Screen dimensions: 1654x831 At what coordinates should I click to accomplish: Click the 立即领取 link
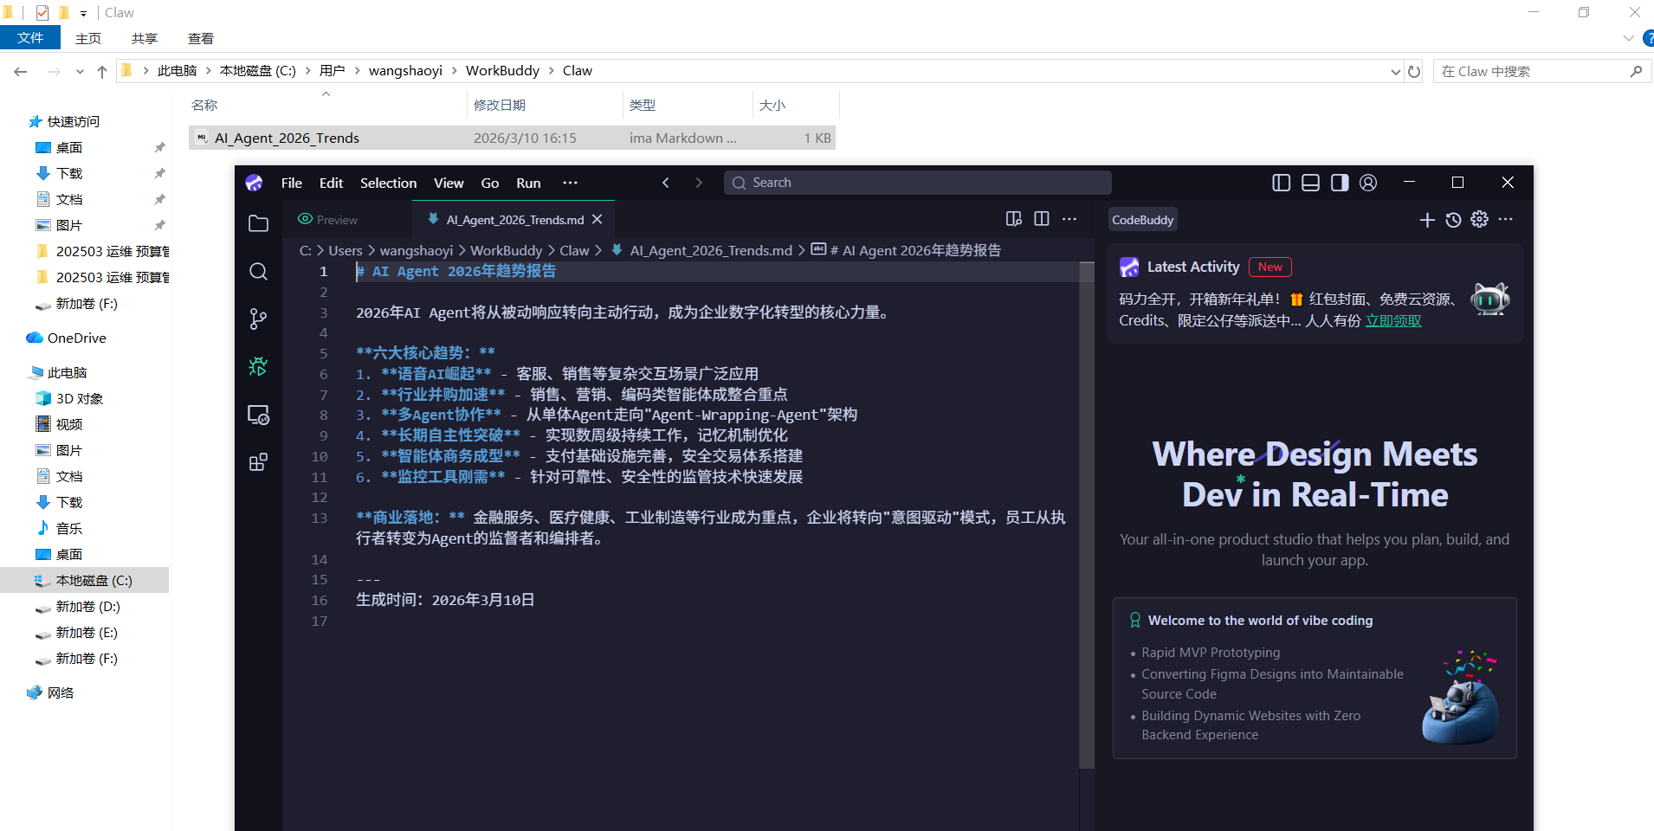[x=1393, y=321]
